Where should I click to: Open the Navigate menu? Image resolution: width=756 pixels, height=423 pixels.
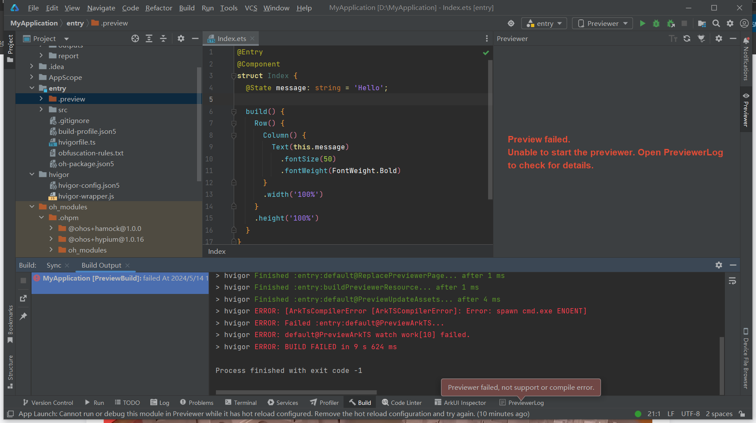pos(101,8)
